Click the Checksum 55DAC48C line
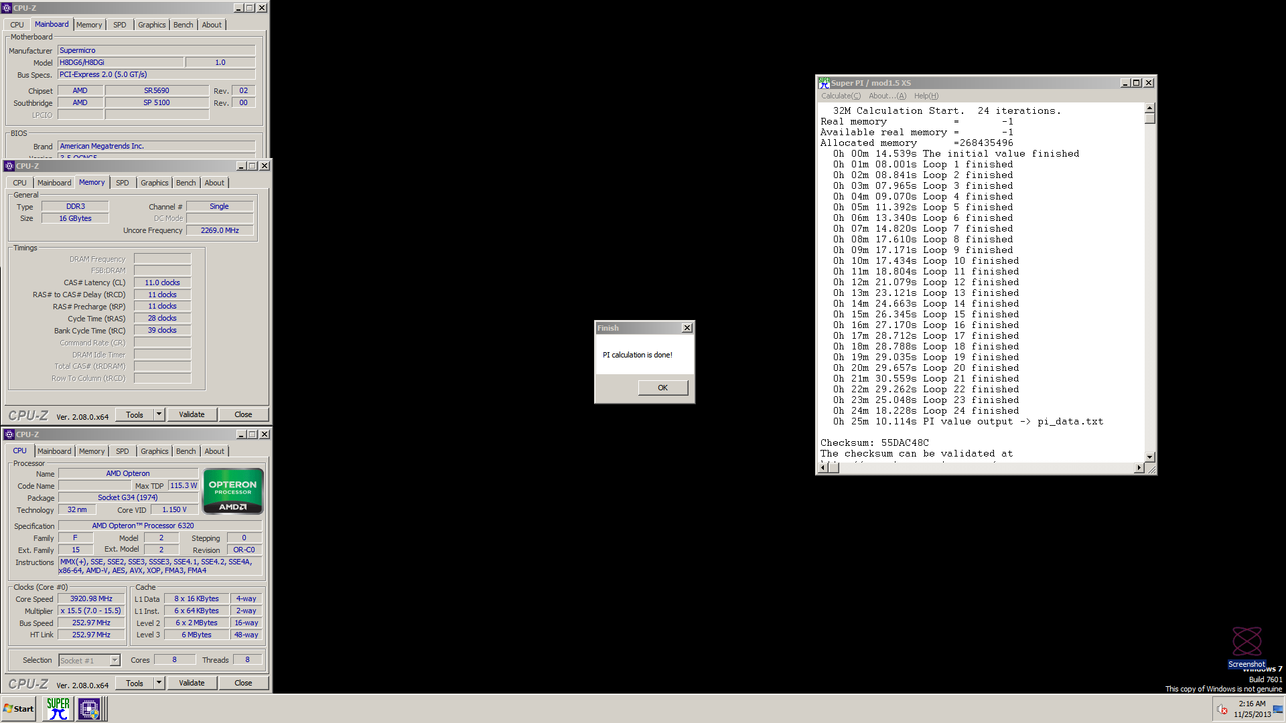 pos(874,443)
